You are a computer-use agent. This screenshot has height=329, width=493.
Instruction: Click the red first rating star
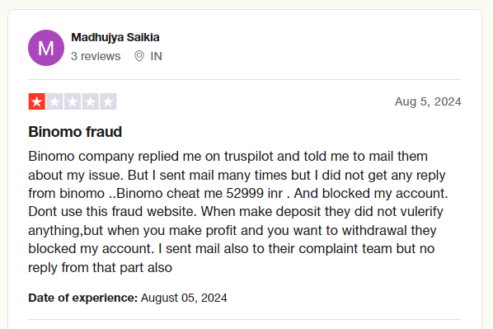coord(37,101)
